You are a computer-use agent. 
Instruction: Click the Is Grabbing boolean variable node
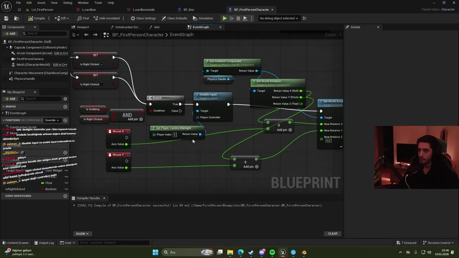click(93, 109)
